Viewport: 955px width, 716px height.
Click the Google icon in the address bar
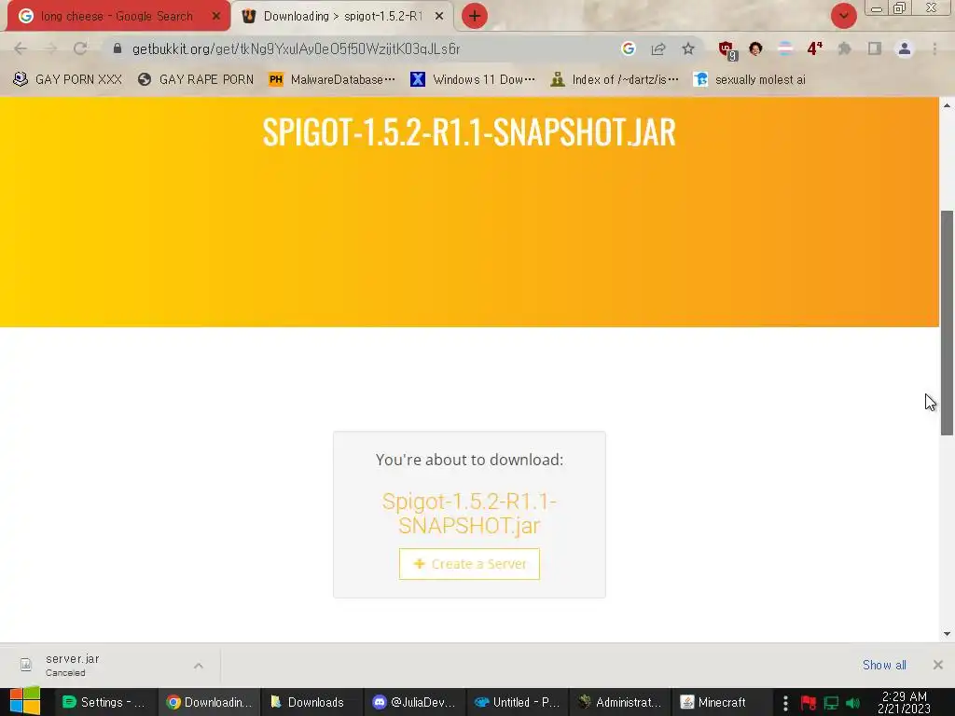click(629, 48)
